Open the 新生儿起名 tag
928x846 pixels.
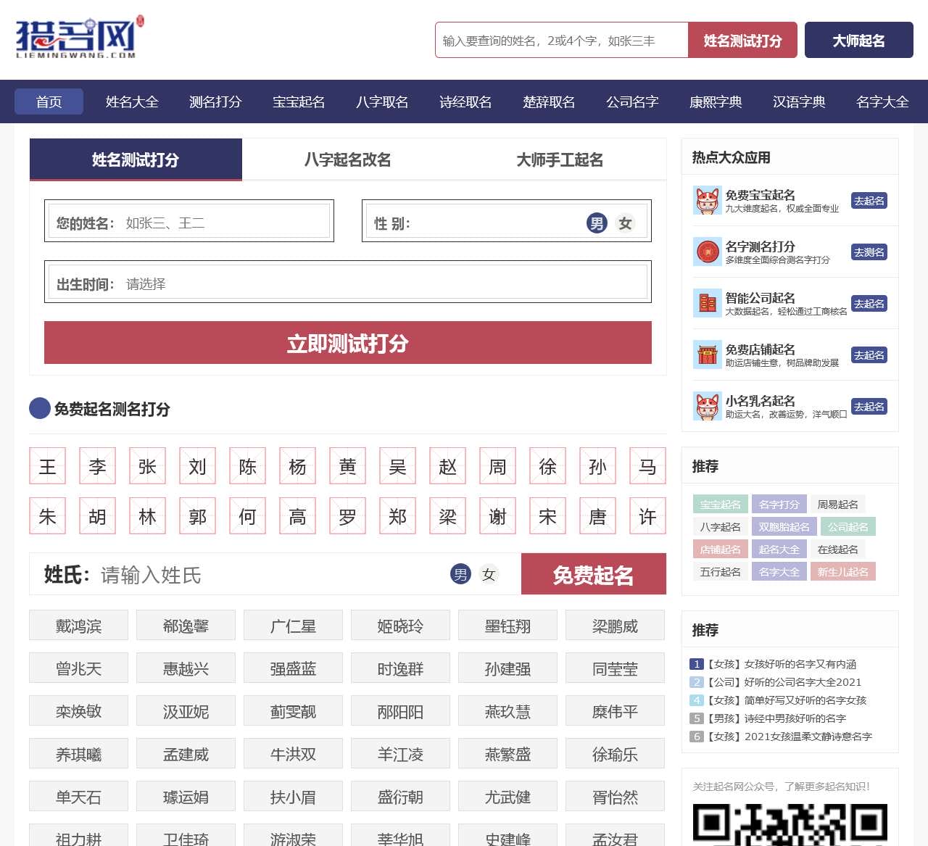click(x=843, y=572)
